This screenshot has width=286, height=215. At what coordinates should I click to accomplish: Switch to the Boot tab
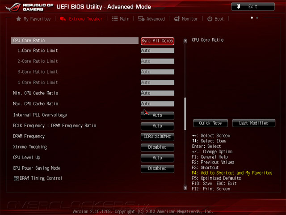(x=215, y=19)
